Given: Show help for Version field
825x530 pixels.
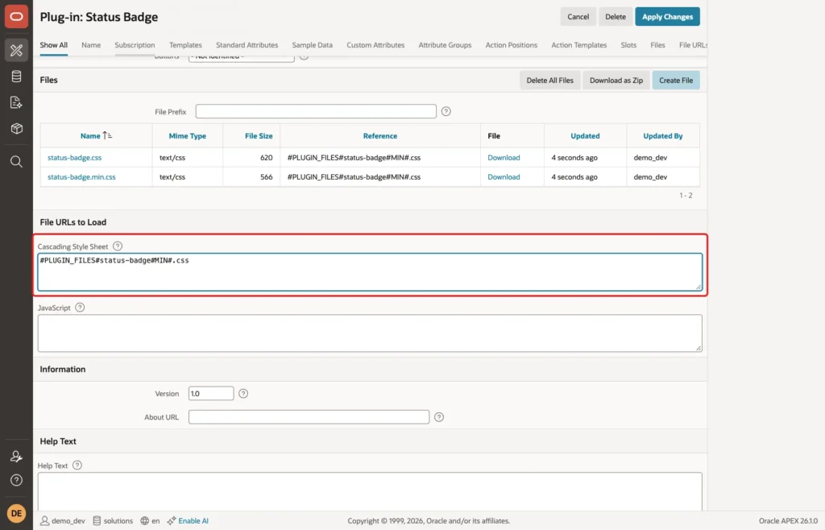Looking at the screenshot, I should pos(243,393).
